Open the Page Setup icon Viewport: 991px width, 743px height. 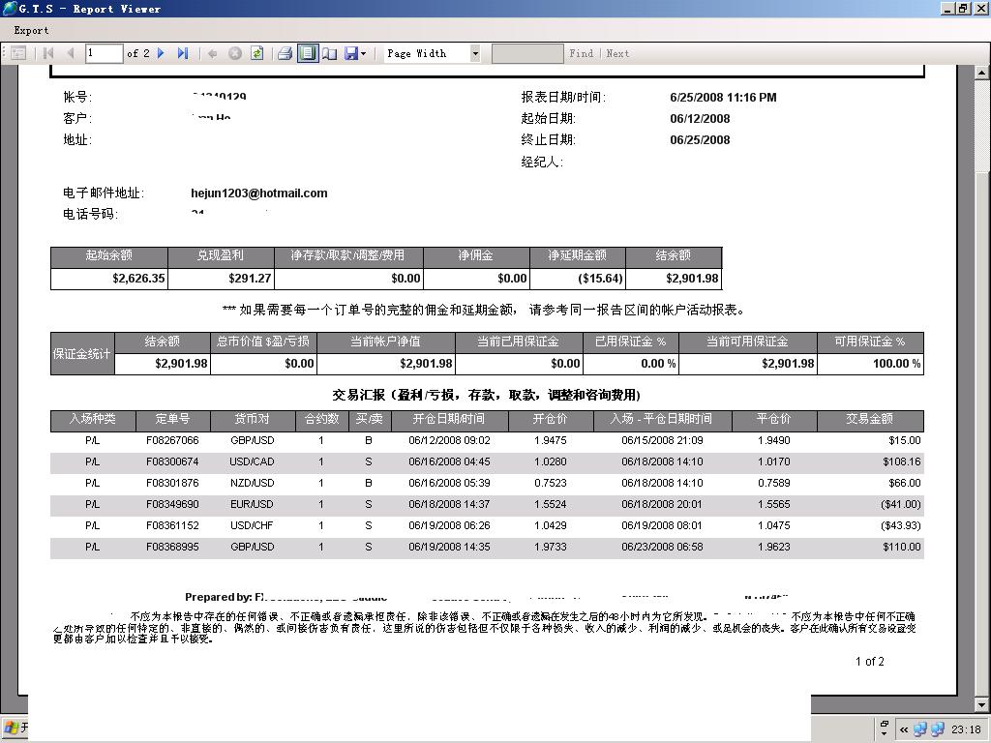pos(329,54)
